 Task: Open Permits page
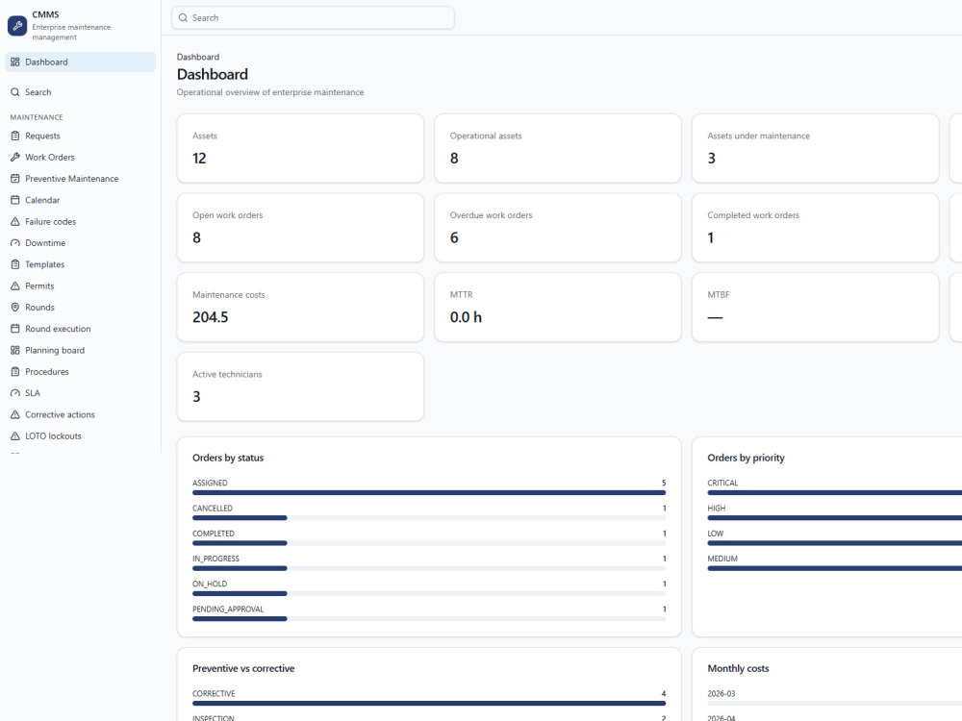pyautogui.click(x=81, y=286)
